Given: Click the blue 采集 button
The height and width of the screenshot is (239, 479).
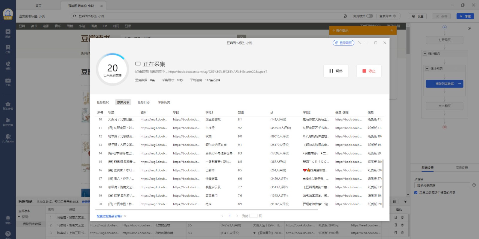Looking at the screenshot, I should (x=465, y=16).
